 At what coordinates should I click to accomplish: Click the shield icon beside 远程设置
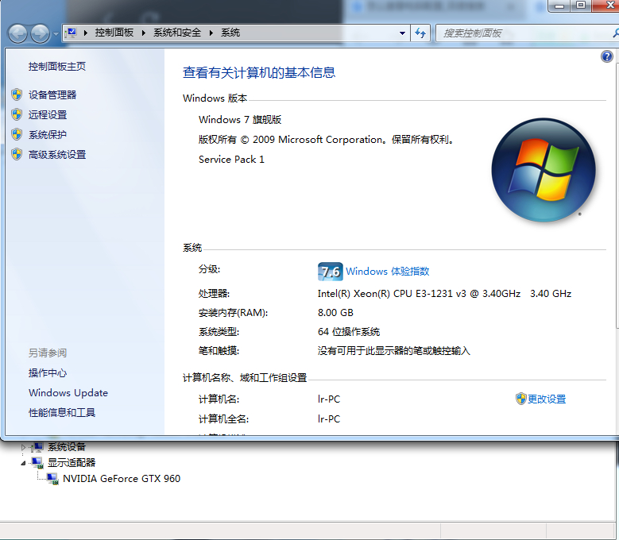click(17, 114)
